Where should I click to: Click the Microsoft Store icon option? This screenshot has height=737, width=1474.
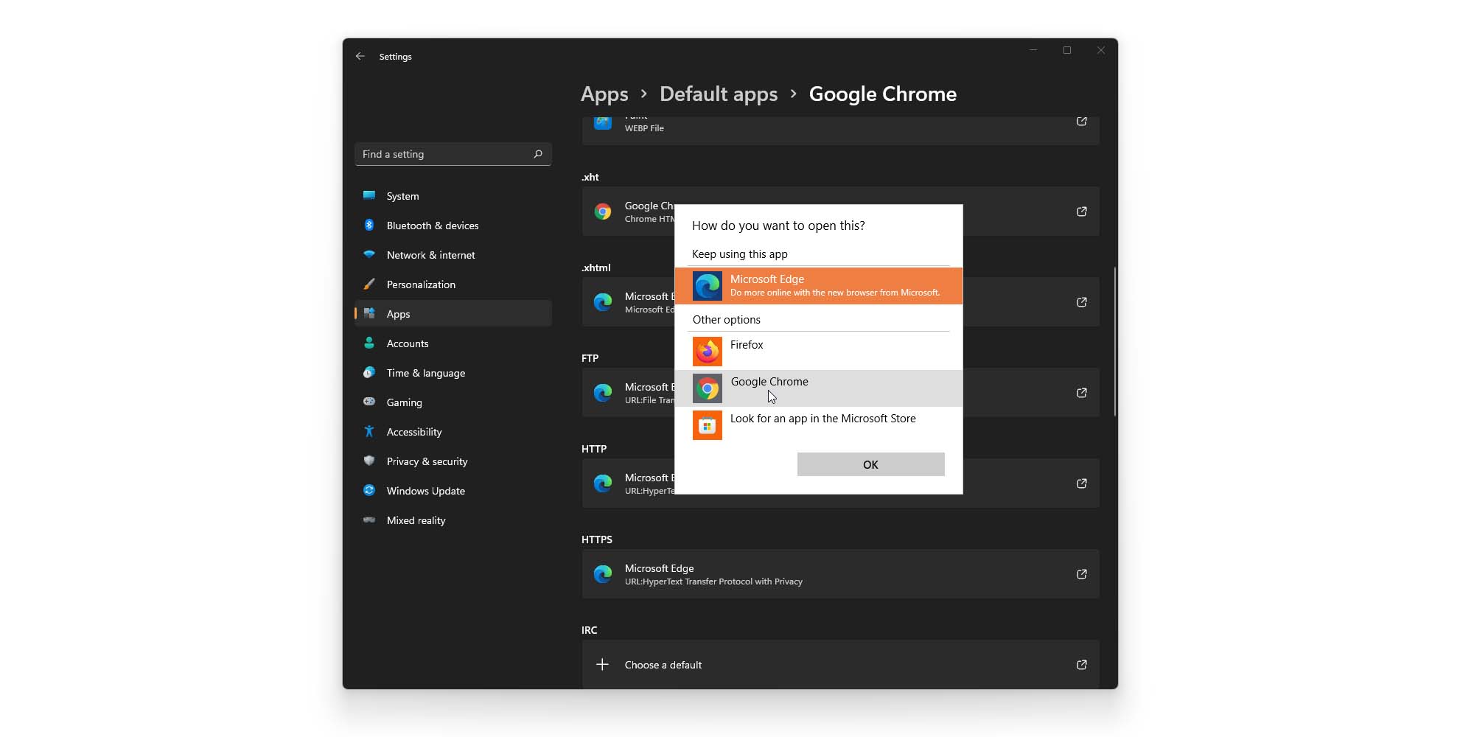coord(707,425)
